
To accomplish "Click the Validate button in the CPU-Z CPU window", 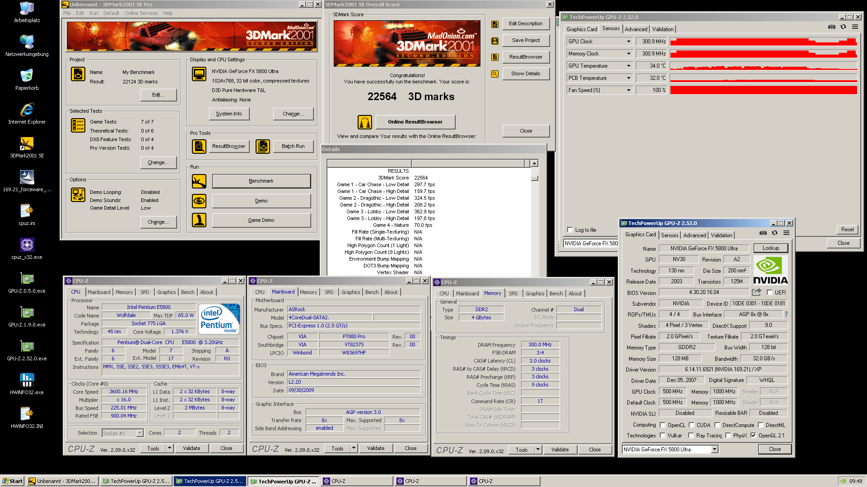I will (191, 448).
